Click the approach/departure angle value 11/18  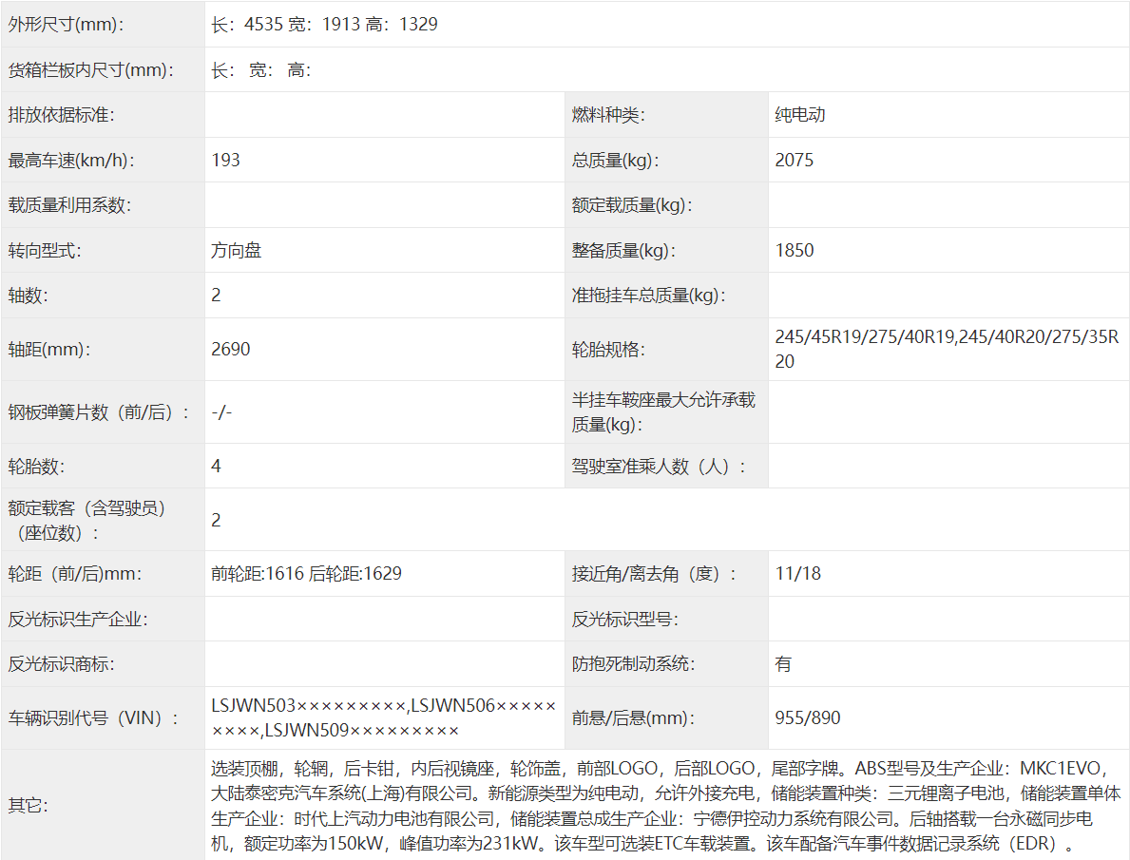798,574
